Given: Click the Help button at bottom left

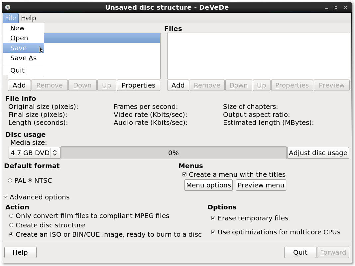Looking at the screenshot, I should coord(20,252).
